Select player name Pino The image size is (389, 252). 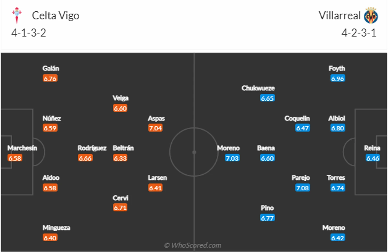267,208
